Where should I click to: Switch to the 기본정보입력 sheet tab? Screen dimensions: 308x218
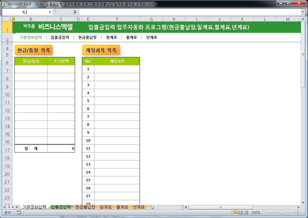click(x=34, y=207)
